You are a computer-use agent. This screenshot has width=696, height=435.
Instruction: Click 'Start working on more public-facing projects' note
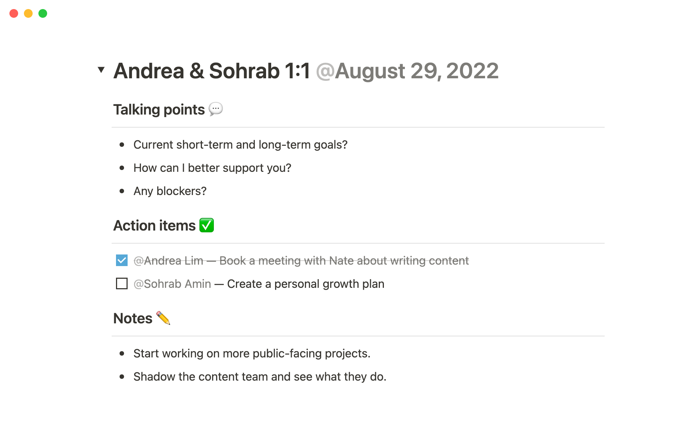point(252,353)
